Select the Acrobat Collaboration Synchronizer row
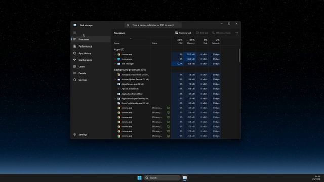This screenshot has width=324, height=182. coord(167,75)
